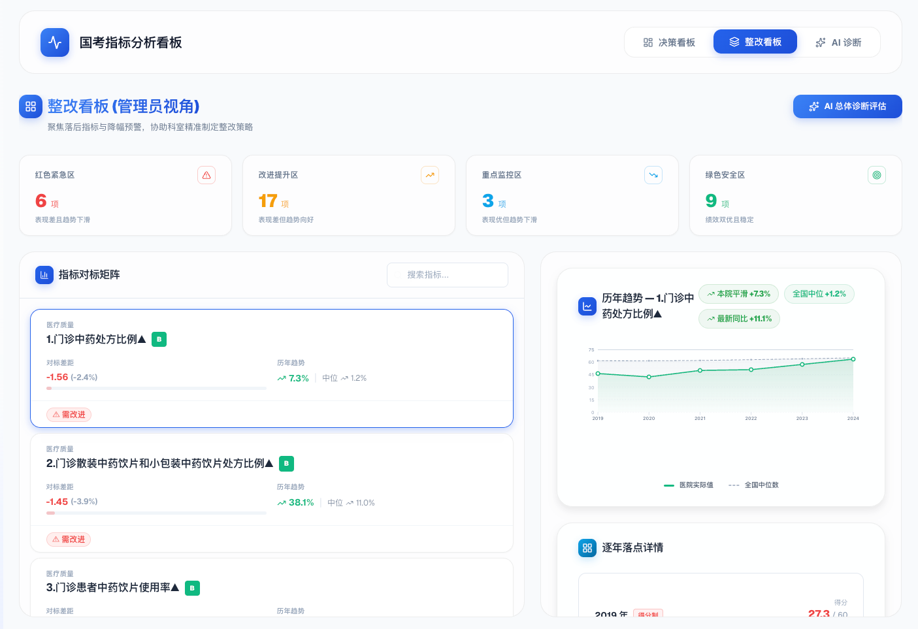This screenshot has height=629, width=918.
Task: Click the 2024 data point on trend chart
Action: click(x=853, y=359)
